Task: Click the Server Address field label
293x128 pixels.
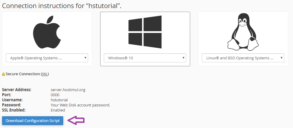Action: pos(17,90)
